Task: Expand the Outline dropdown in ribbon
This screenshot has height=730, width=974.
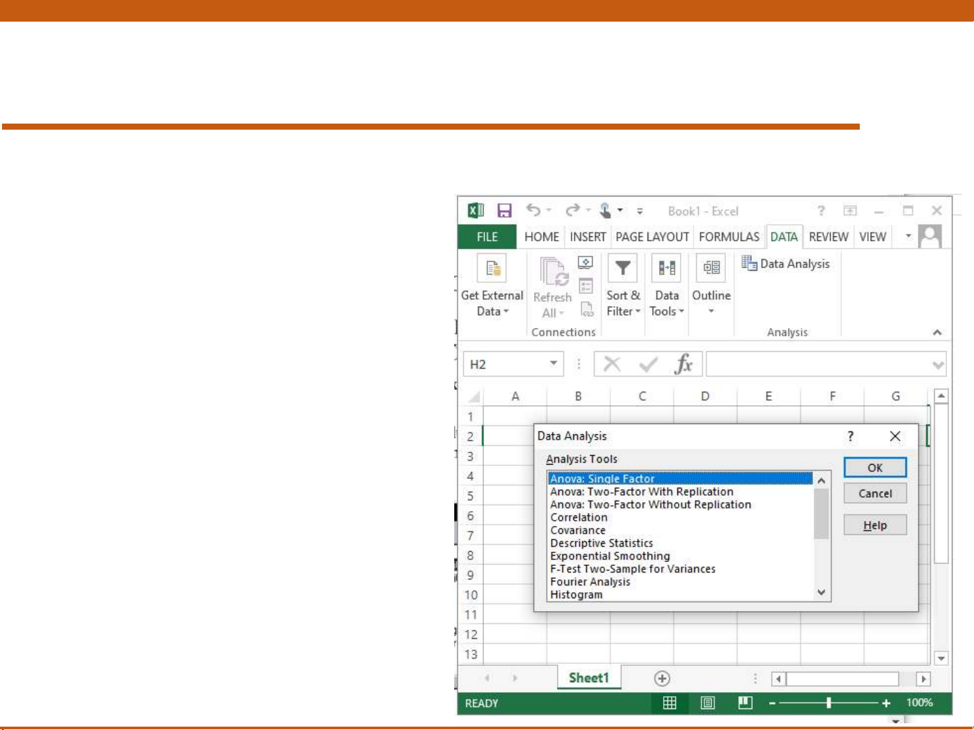Action: pyautogui.click(x=711, y=311)
